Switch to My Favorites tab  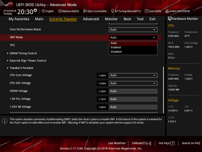19,19
